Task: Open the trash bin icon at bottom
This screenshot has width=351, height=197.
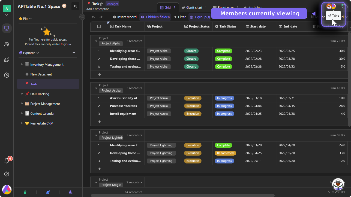Action: pyautogui.click(x=25, y=192)
